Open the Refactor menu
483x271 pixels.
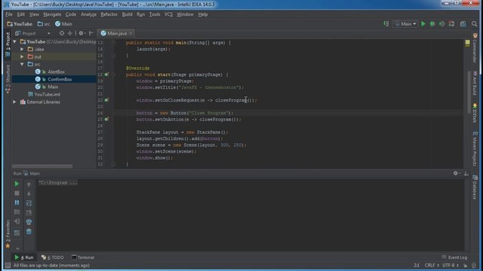109,14
